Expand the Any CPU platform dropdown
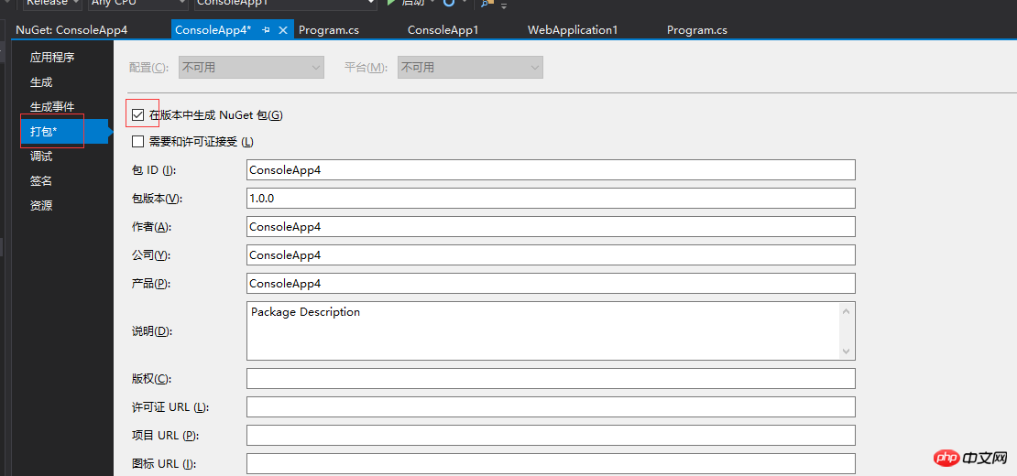 point(137,4)
